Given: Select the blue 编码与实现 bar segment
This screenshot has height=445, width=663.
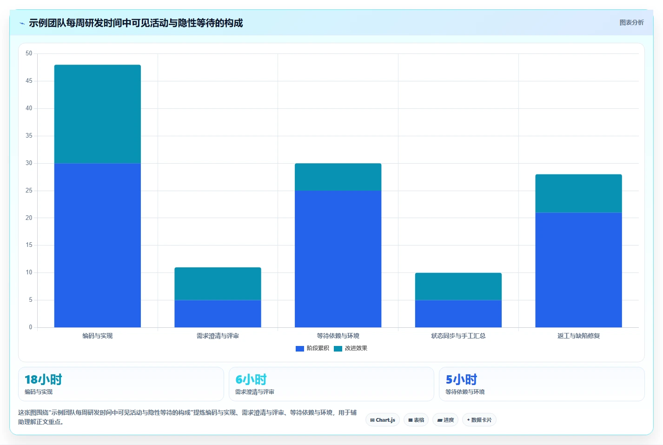Looking at the screenshot, I should click(98, 245).
